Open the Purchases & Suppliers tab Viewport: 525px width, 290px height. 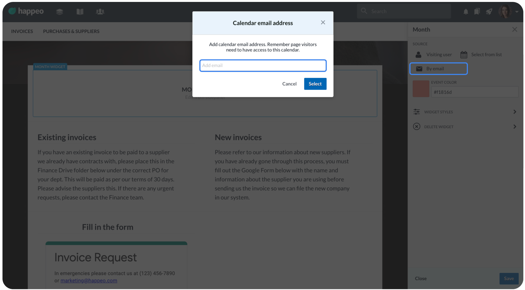[71, 31]
